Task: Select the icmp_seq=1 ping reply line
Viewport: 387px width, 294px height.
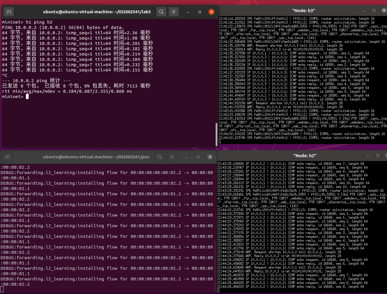Action: click(76, 33)
